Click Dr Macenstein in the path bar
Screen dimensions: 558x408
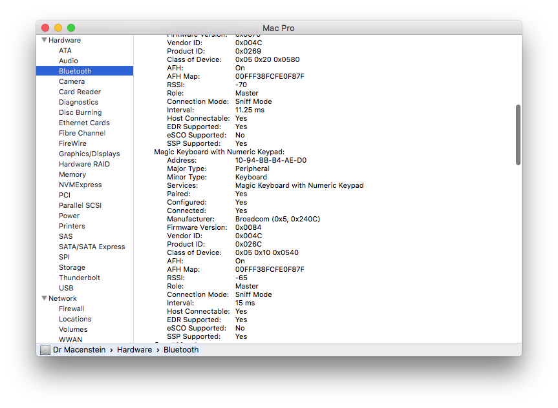(79, 350)
